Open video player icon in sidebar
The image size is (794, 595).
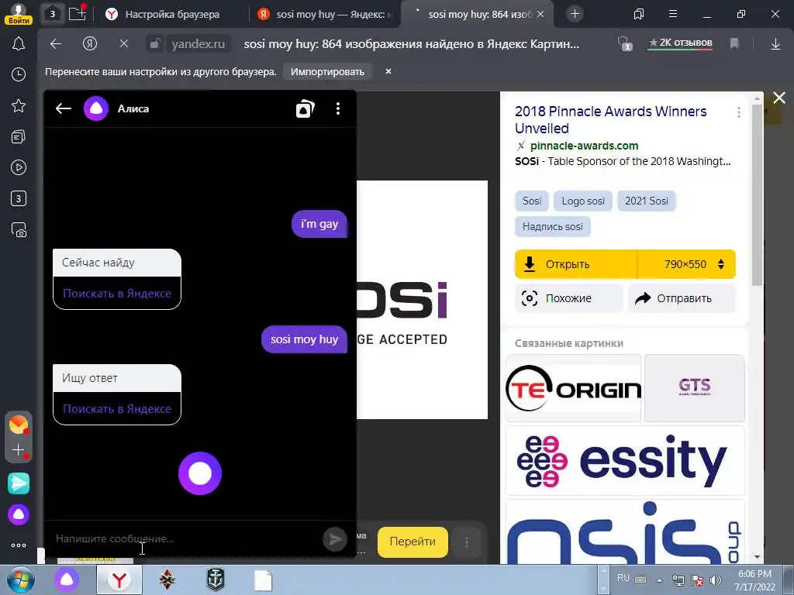tap(19, 167)
